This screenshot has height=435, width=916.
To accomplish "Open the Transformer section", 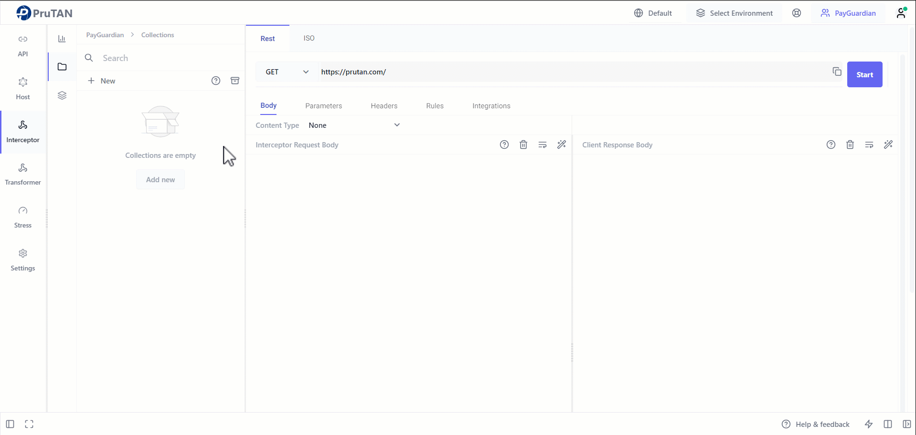I will 23,175.
